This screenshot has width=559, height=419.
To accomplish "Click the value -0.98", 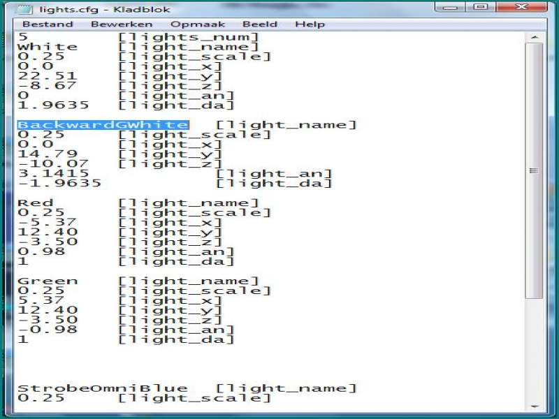I will (47, 330).
